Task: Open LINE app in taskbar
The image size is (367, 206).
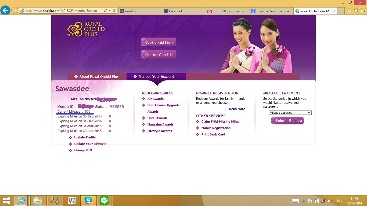Action: tap(104, 201)
